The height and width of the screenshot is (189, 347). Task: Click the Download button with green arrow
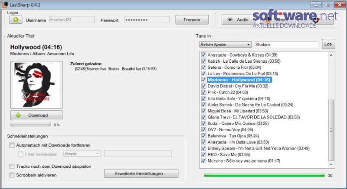pyautogui.click(x=36, y=115)
